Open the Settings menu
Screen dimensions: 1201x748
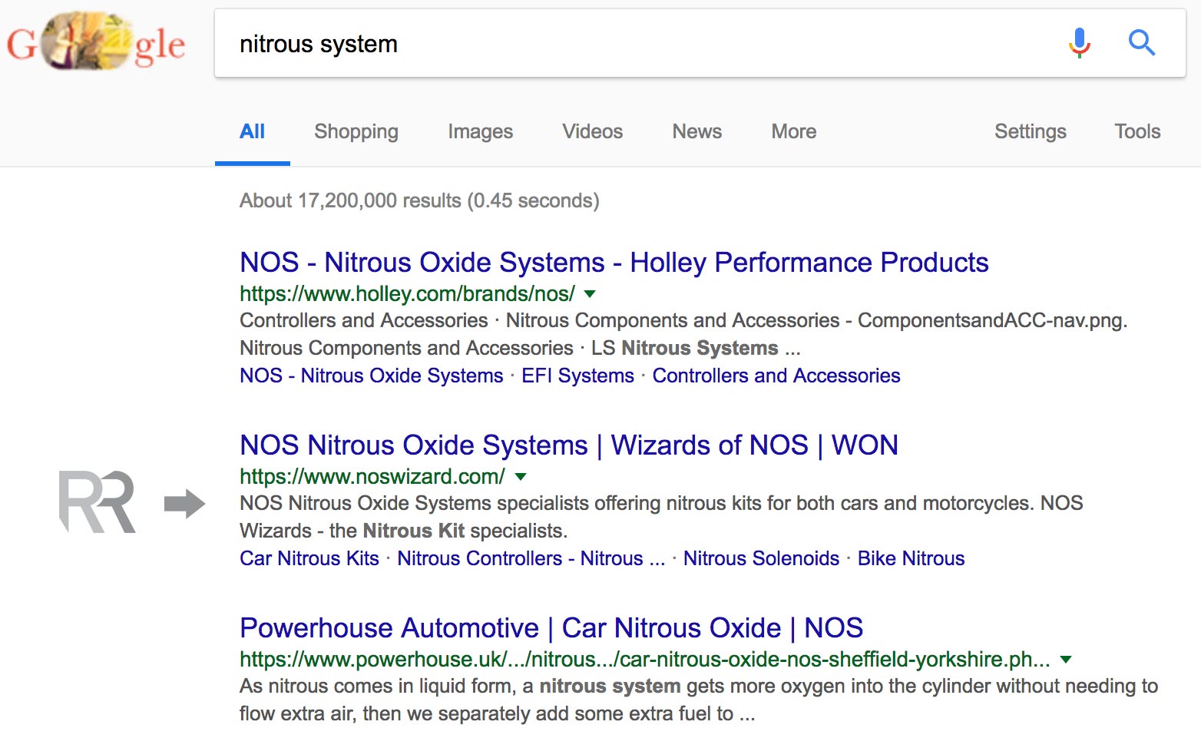1030,131
